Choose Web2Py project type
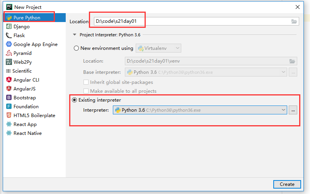This screenshot has width=310, height=194. click(34, 62)
